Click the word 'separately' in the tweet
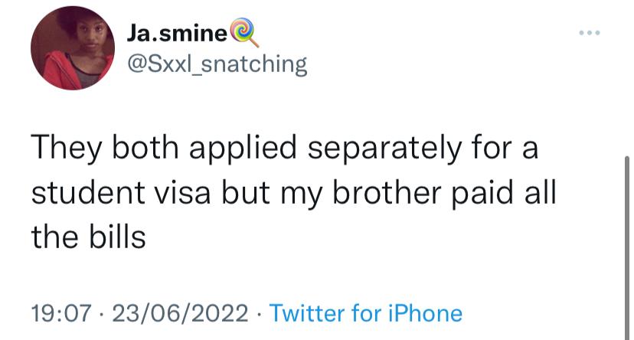 point(384,149)
